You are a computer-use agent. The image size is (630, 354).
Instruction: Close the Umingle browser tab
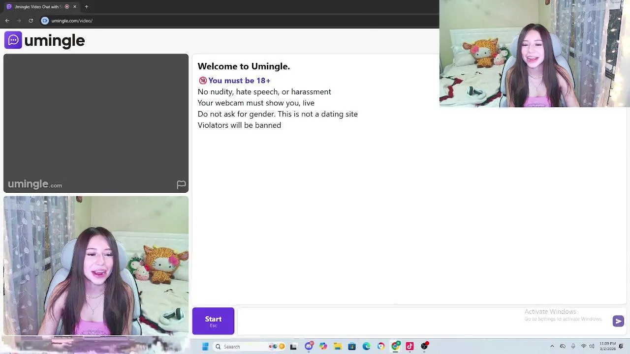pos(75,6)
